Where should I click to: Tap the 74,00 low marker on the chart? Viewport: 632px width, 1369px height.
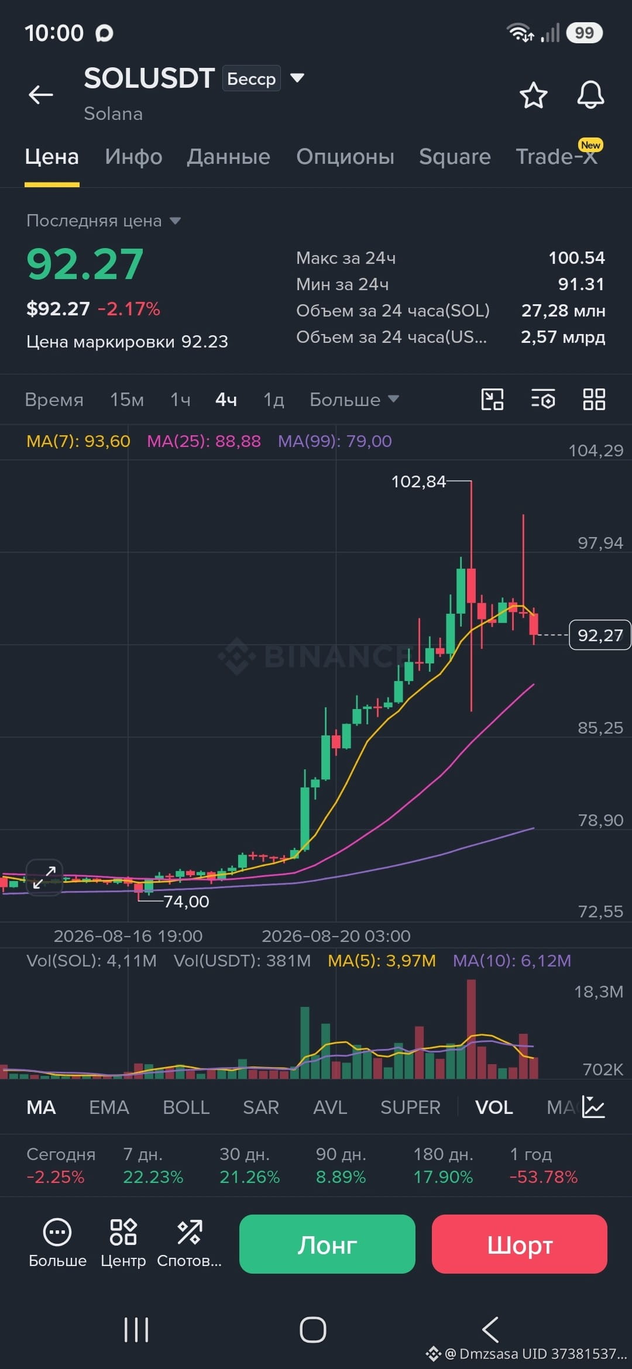coord(186,902)
